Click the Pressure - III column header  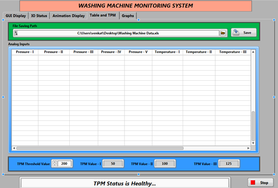tap(83, 52)
